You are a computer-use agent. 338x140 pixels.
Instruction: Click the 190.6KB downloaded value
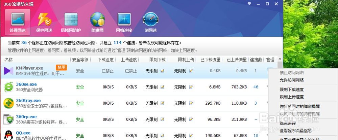(x=213, y=136)
